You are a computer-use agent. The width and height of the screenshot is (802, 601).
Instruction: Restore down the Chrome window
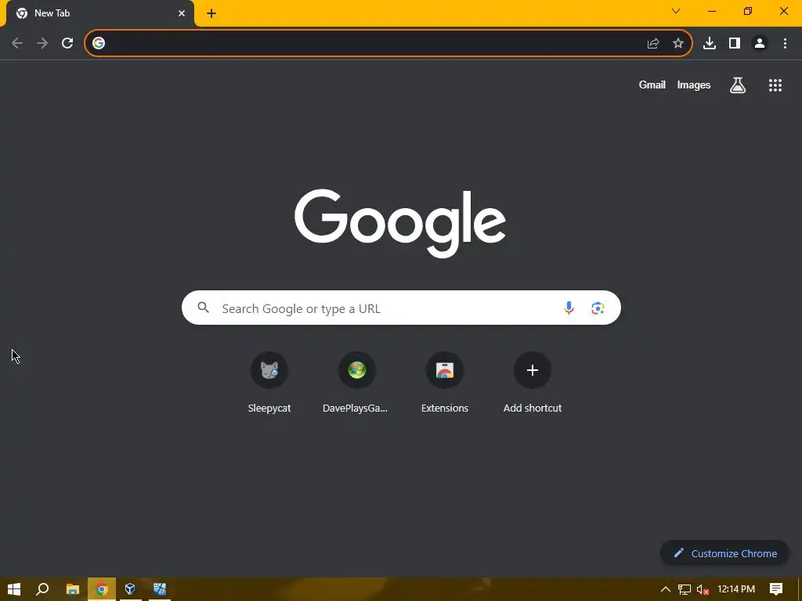748,11
